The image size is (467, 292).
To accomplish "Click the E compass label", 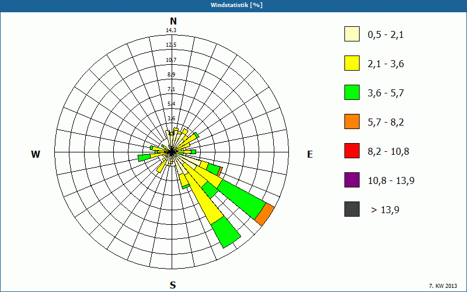I will pos(310,154).
